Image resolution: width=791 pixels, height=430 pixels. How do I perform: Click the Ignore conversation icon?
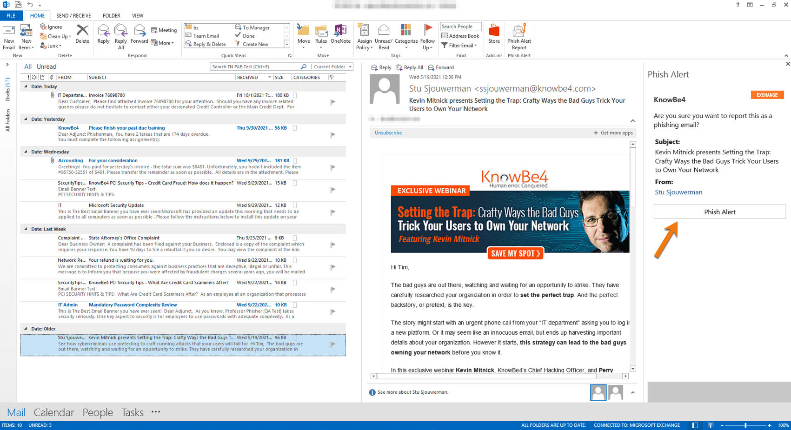point(43,27)
